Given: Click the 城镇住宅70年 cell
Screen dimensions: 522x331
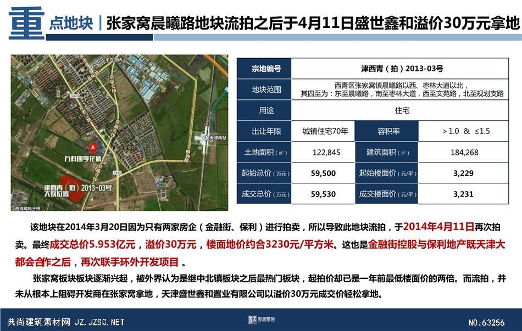Looking at the screenshot, I should click(323, 131).
